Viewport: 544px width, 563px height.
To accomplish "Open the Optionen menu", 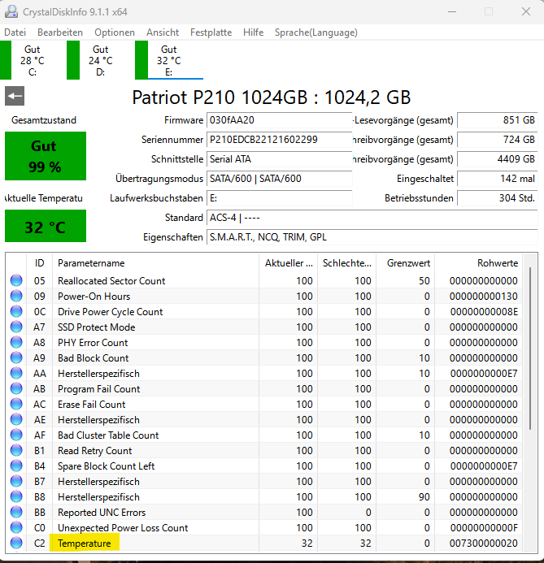I will 115,32.
